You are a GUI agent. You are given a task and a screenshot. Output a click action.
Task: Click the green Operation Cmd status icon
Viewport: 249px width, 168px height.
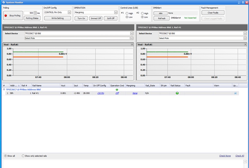[117, 90]
